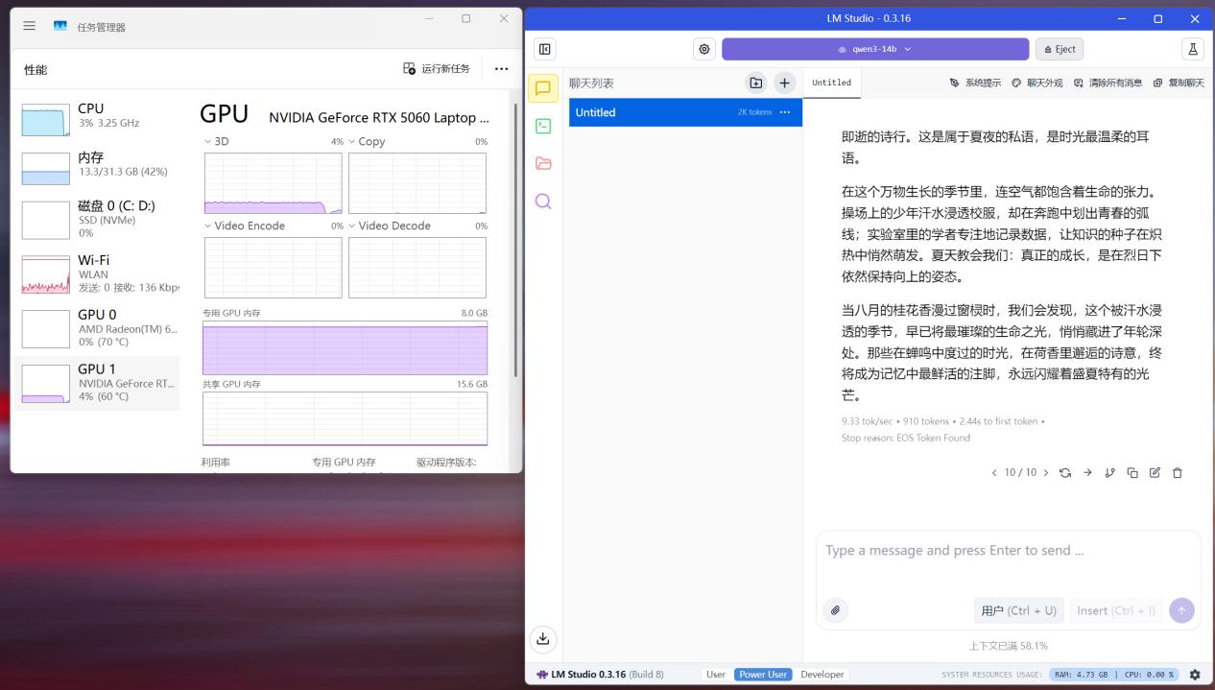Switch LM Studio to Developer mode
This screenshot has width=1215, height=690.
(822, 674)
